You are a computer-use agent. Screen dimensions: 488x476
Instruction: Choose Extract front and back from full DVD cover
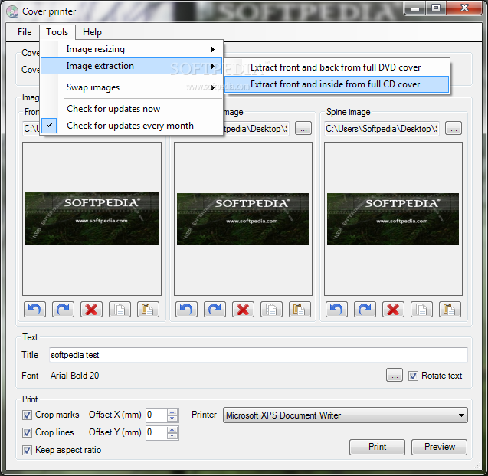pyautogui.click(x=336, y=67)
